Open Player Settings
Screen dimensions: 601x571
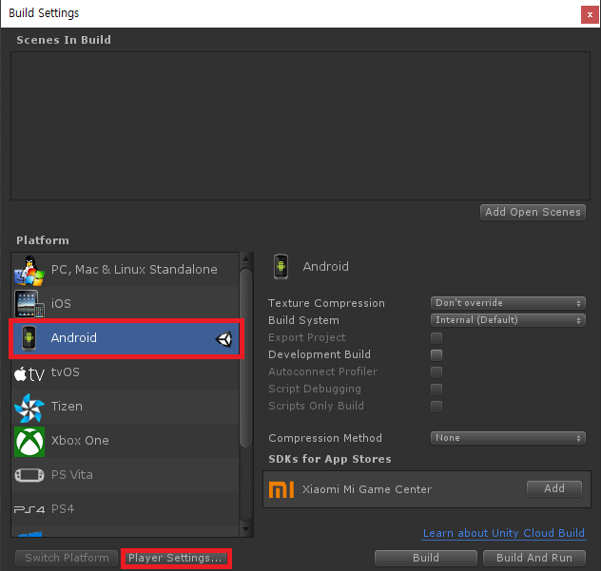[x=176, y=558]
